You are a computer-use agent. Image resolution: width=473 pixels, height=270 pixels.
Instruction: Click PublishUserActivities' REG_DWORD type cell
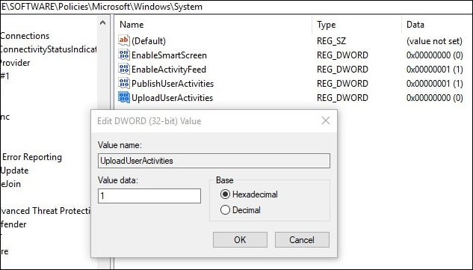[x=342, y=83]
